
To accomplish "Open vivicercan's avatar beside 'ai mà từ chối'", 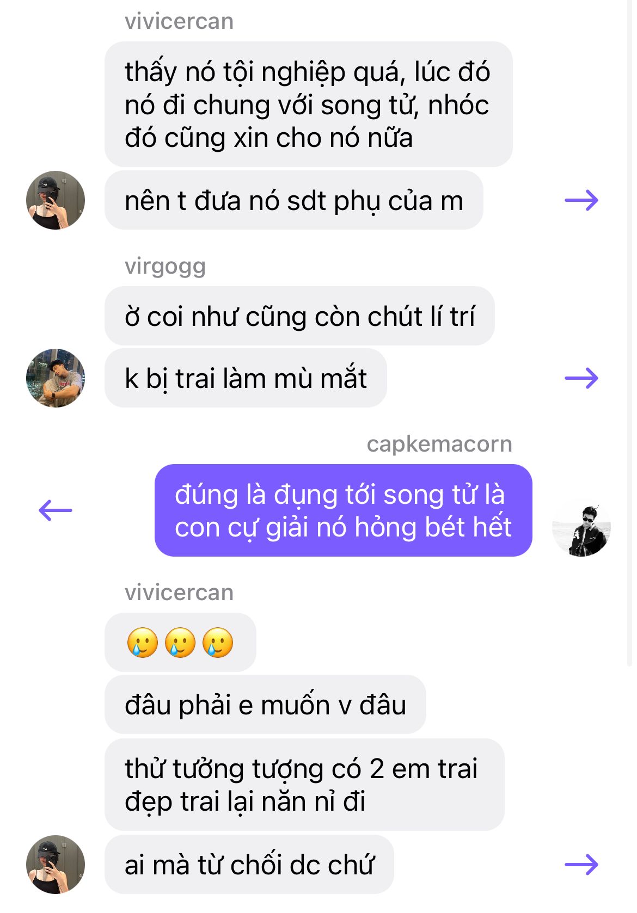I will coord(56,865).
